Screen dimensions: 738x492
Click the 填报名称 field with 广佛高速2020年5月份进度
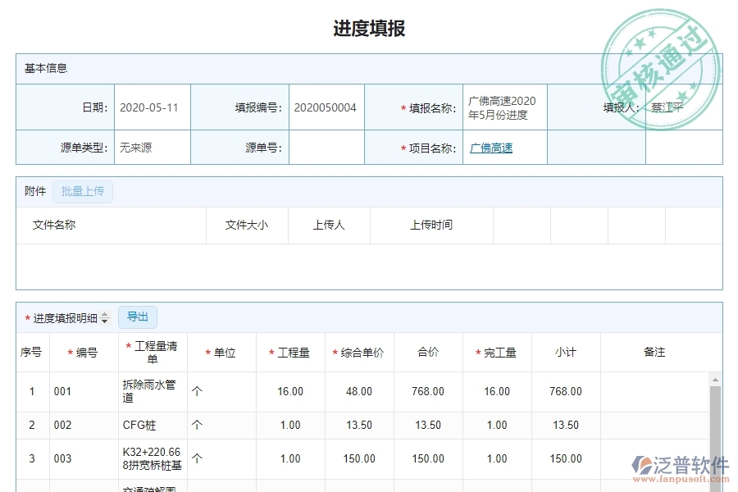(x=505, y=107)
